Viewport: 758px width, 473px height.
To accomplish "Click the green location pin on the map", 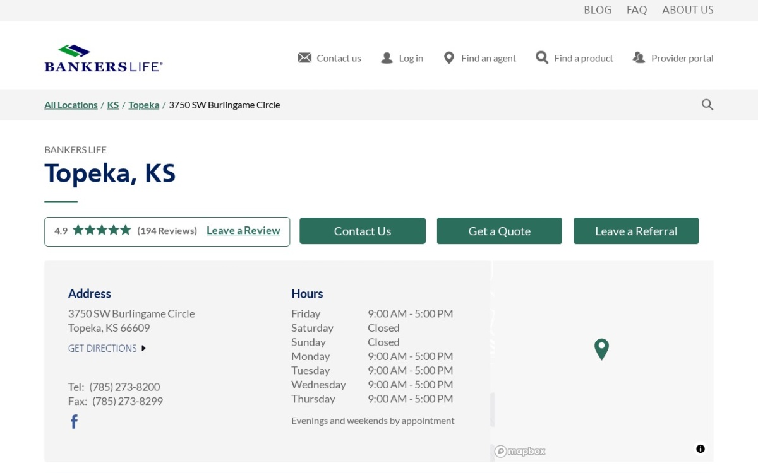I will [x=601, y=349].
